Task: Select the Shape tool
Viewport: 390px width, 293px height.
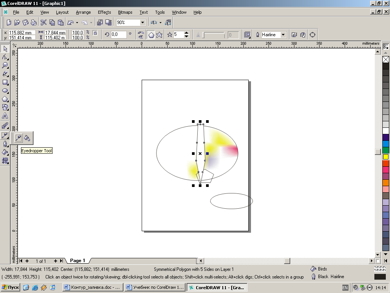Action: pos(5,57)
